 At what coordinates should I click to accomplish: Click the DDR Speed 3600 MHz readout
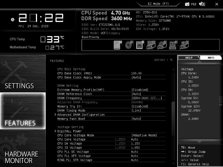[x=107, y=18]
